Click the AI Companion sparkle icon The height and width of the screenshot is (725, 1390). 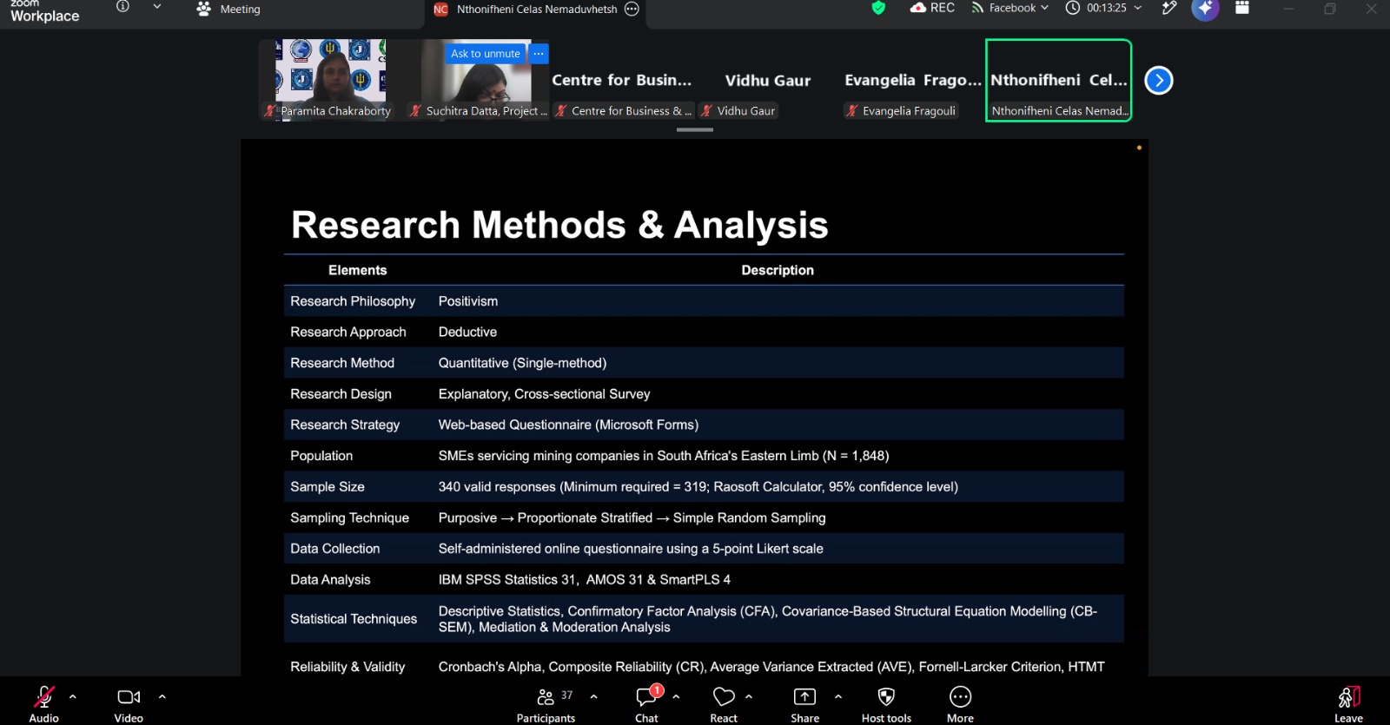click(x=1205, y=9)
